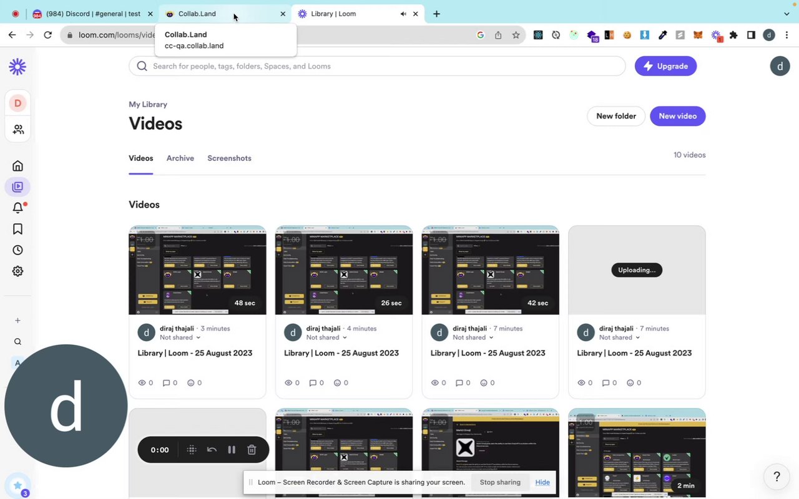
Task: Open Chrome tab search chevron
Action: (x=787, y=14)
